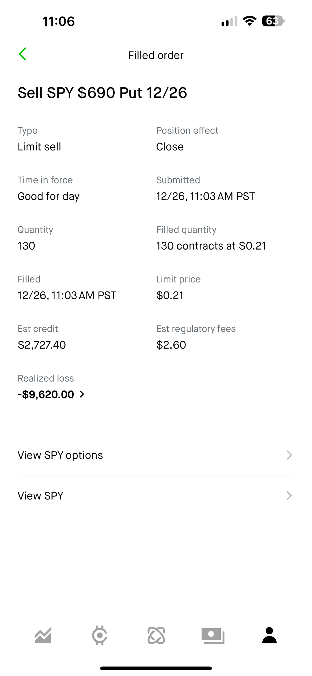Tap the Sell SPY $690 Put heading
The height and width of the screenshot is (676, 312).
[x=102, y=93]
